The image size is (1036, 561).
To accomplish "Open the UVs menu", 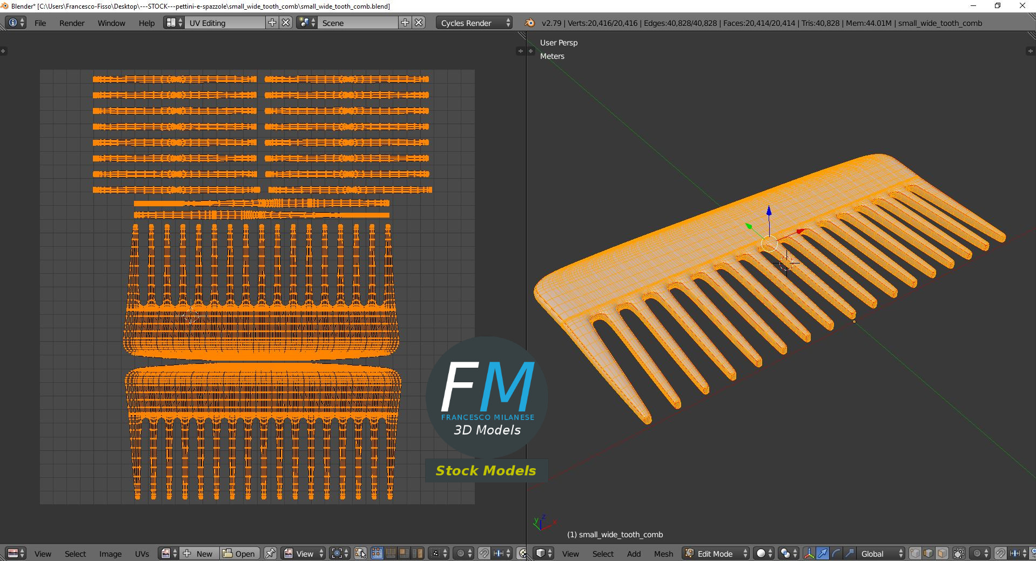I will [142, 554].
